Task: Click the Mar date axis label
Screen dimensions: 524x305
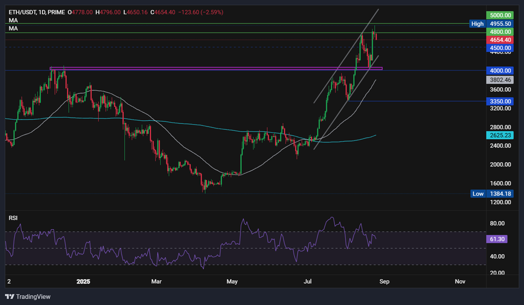Action: [x=156, y=281]
